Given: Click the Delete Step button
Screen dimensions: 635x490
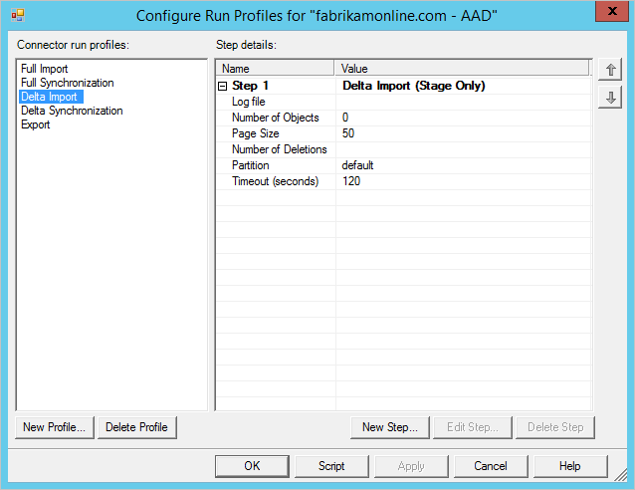Looking at the screenshot, I should click(555, 427).
